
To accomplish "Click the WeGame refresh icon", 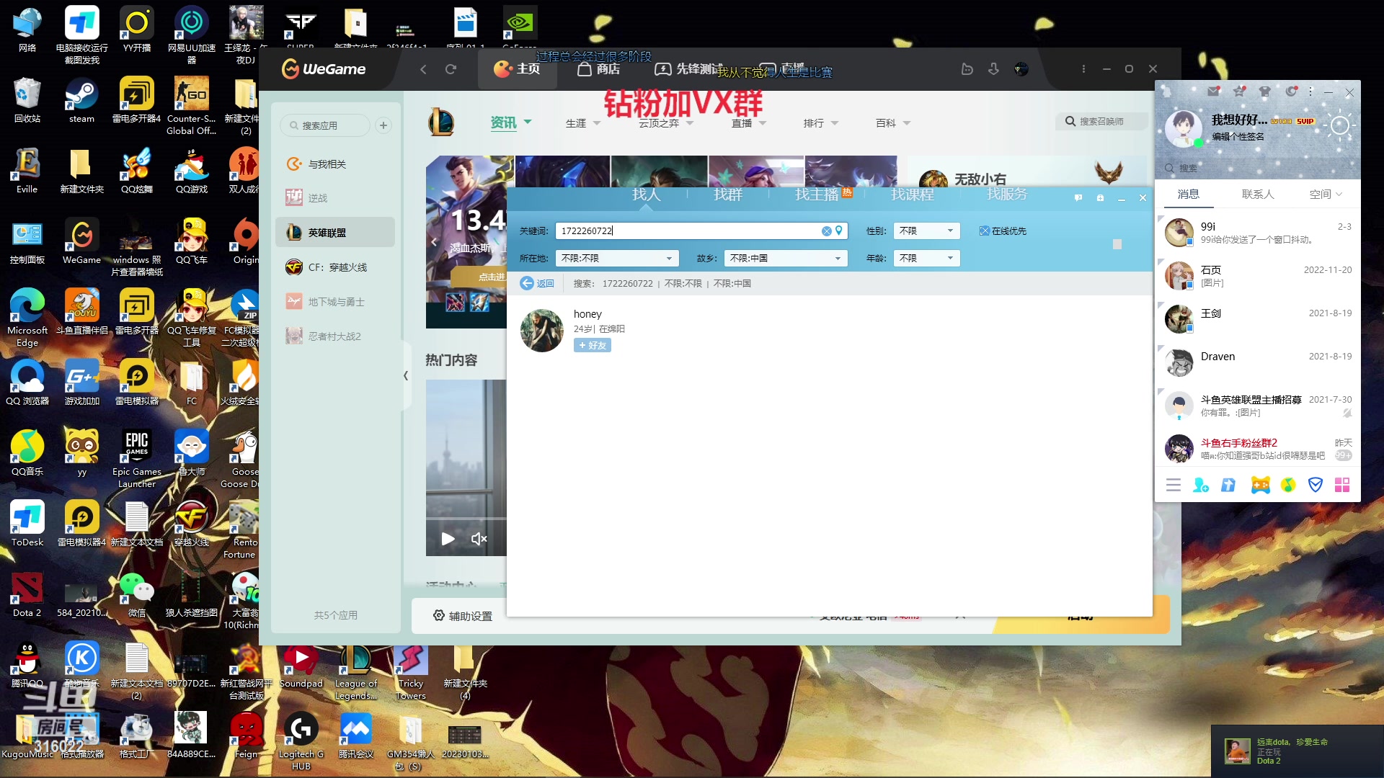I will [x=451, y=69].
